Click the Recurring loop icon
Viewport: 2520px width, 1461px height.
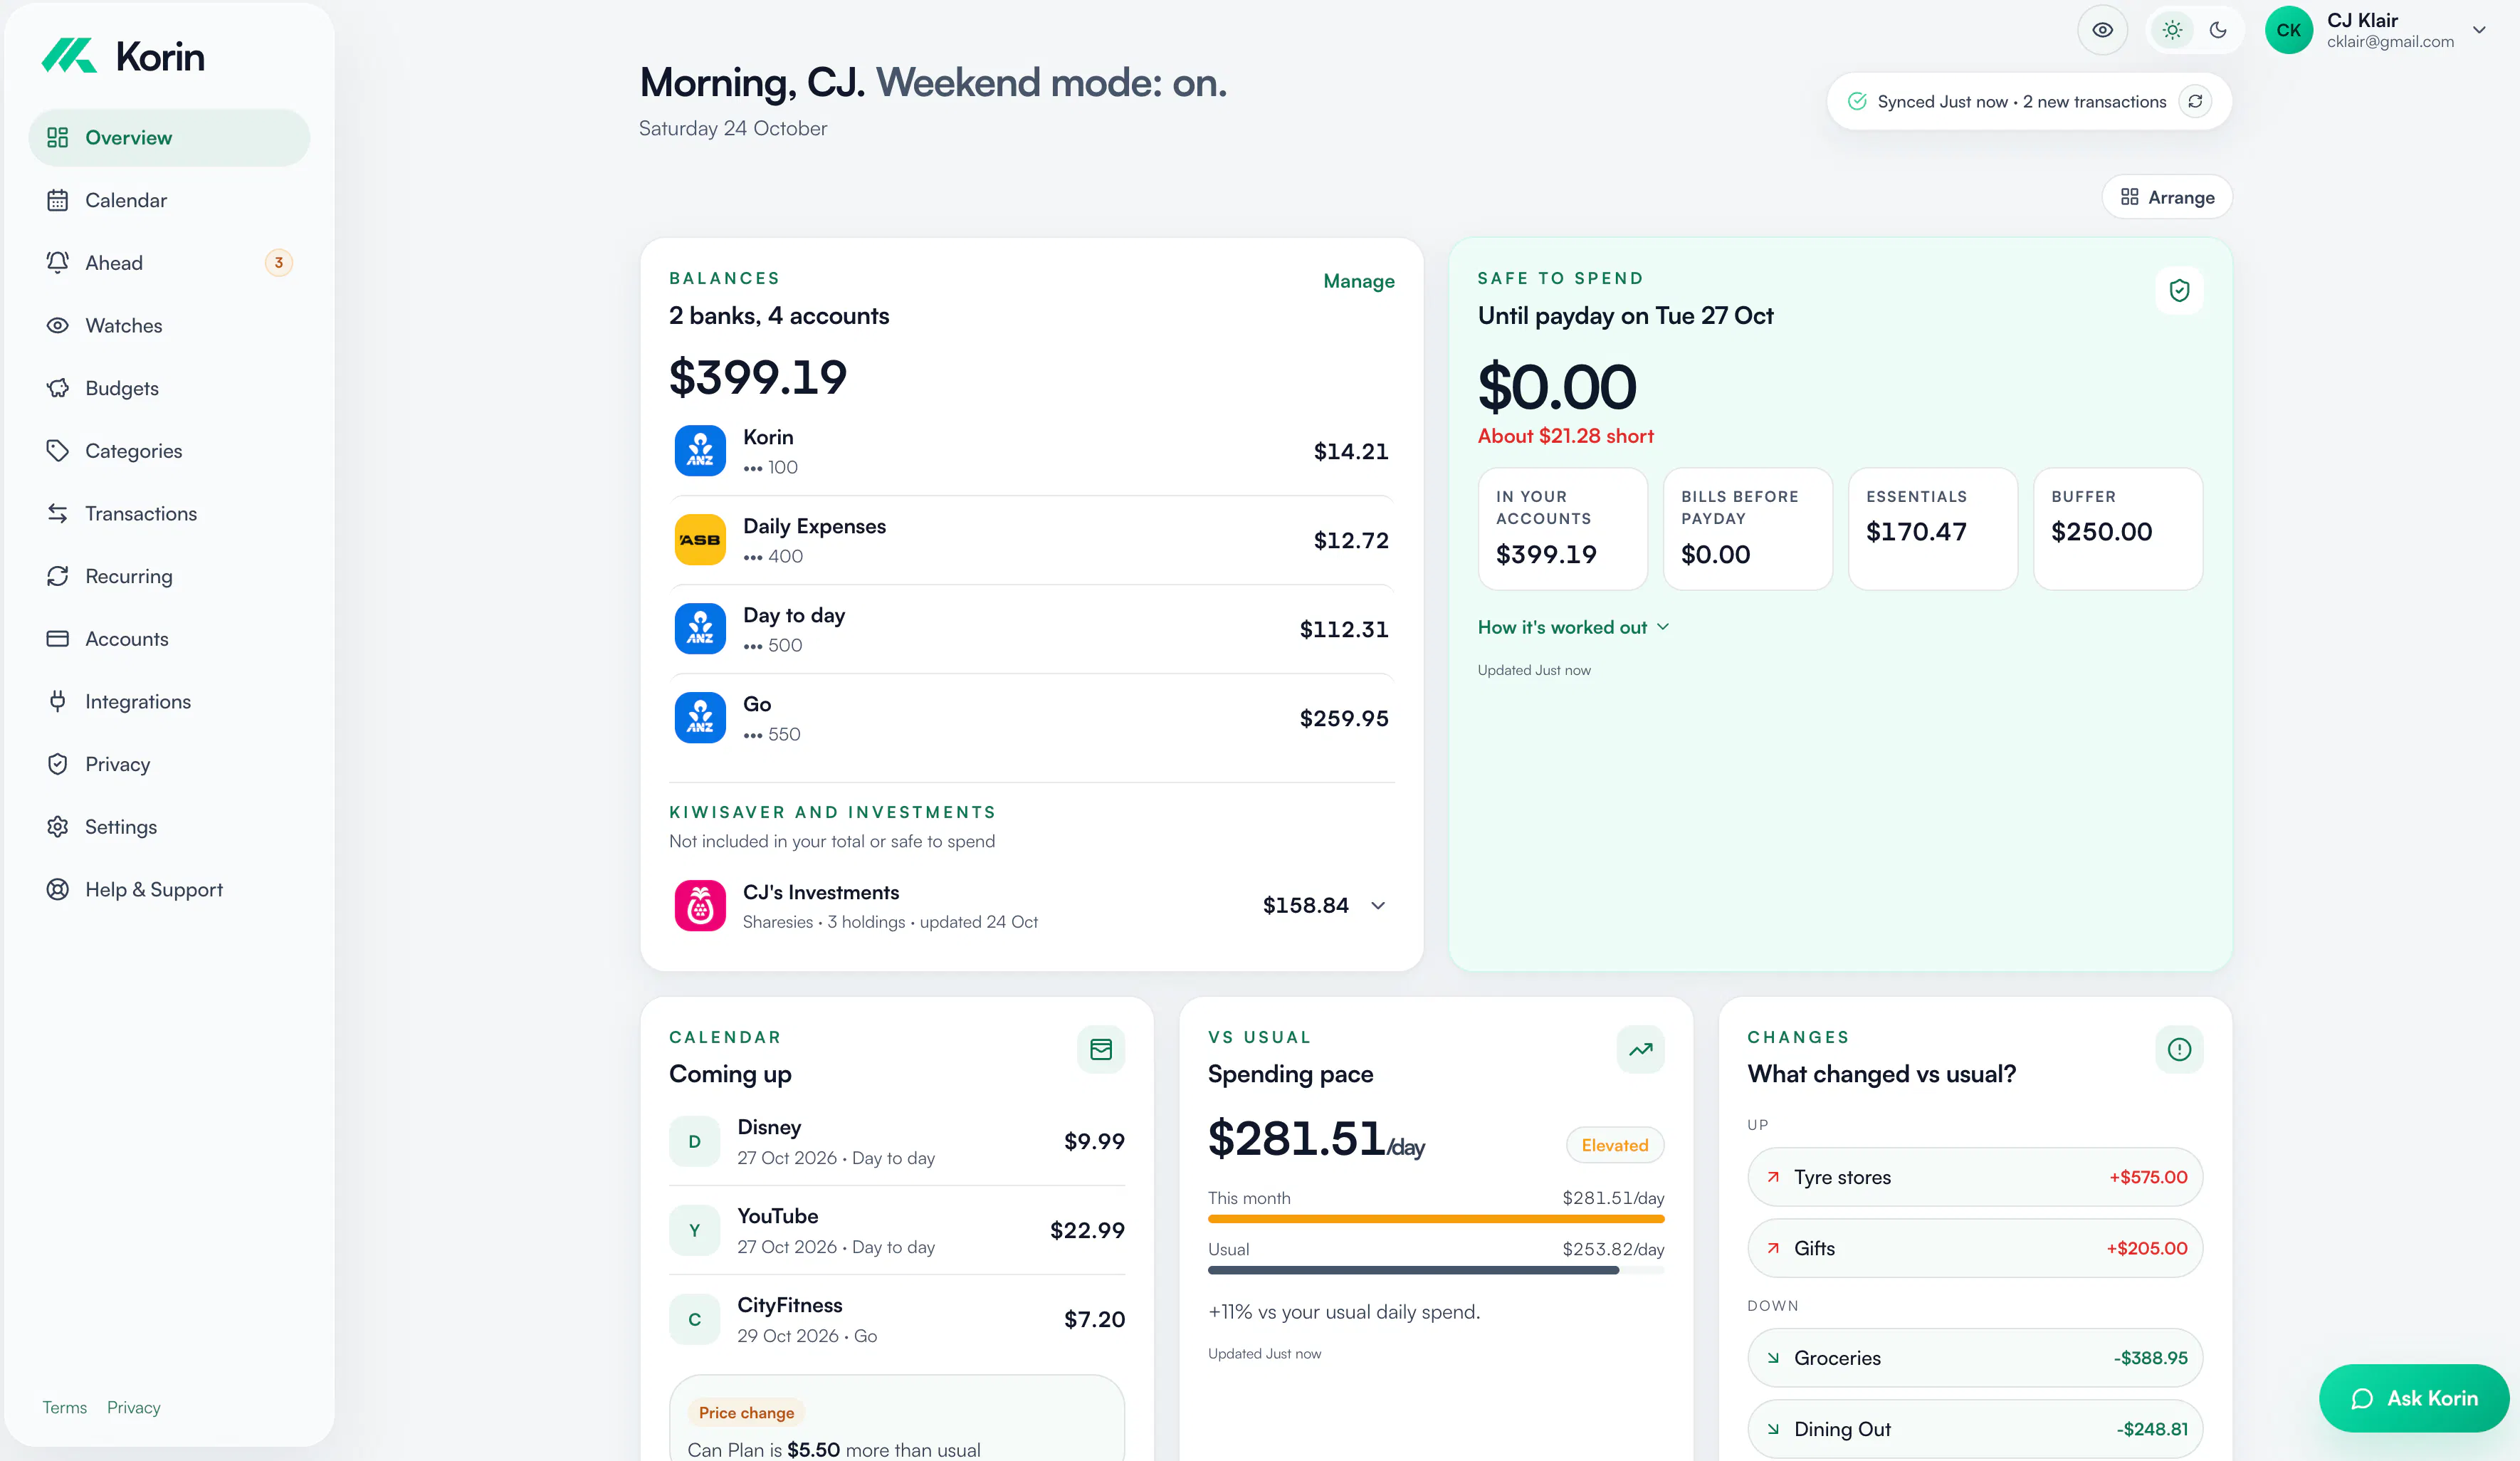click(x=58, y=576)
